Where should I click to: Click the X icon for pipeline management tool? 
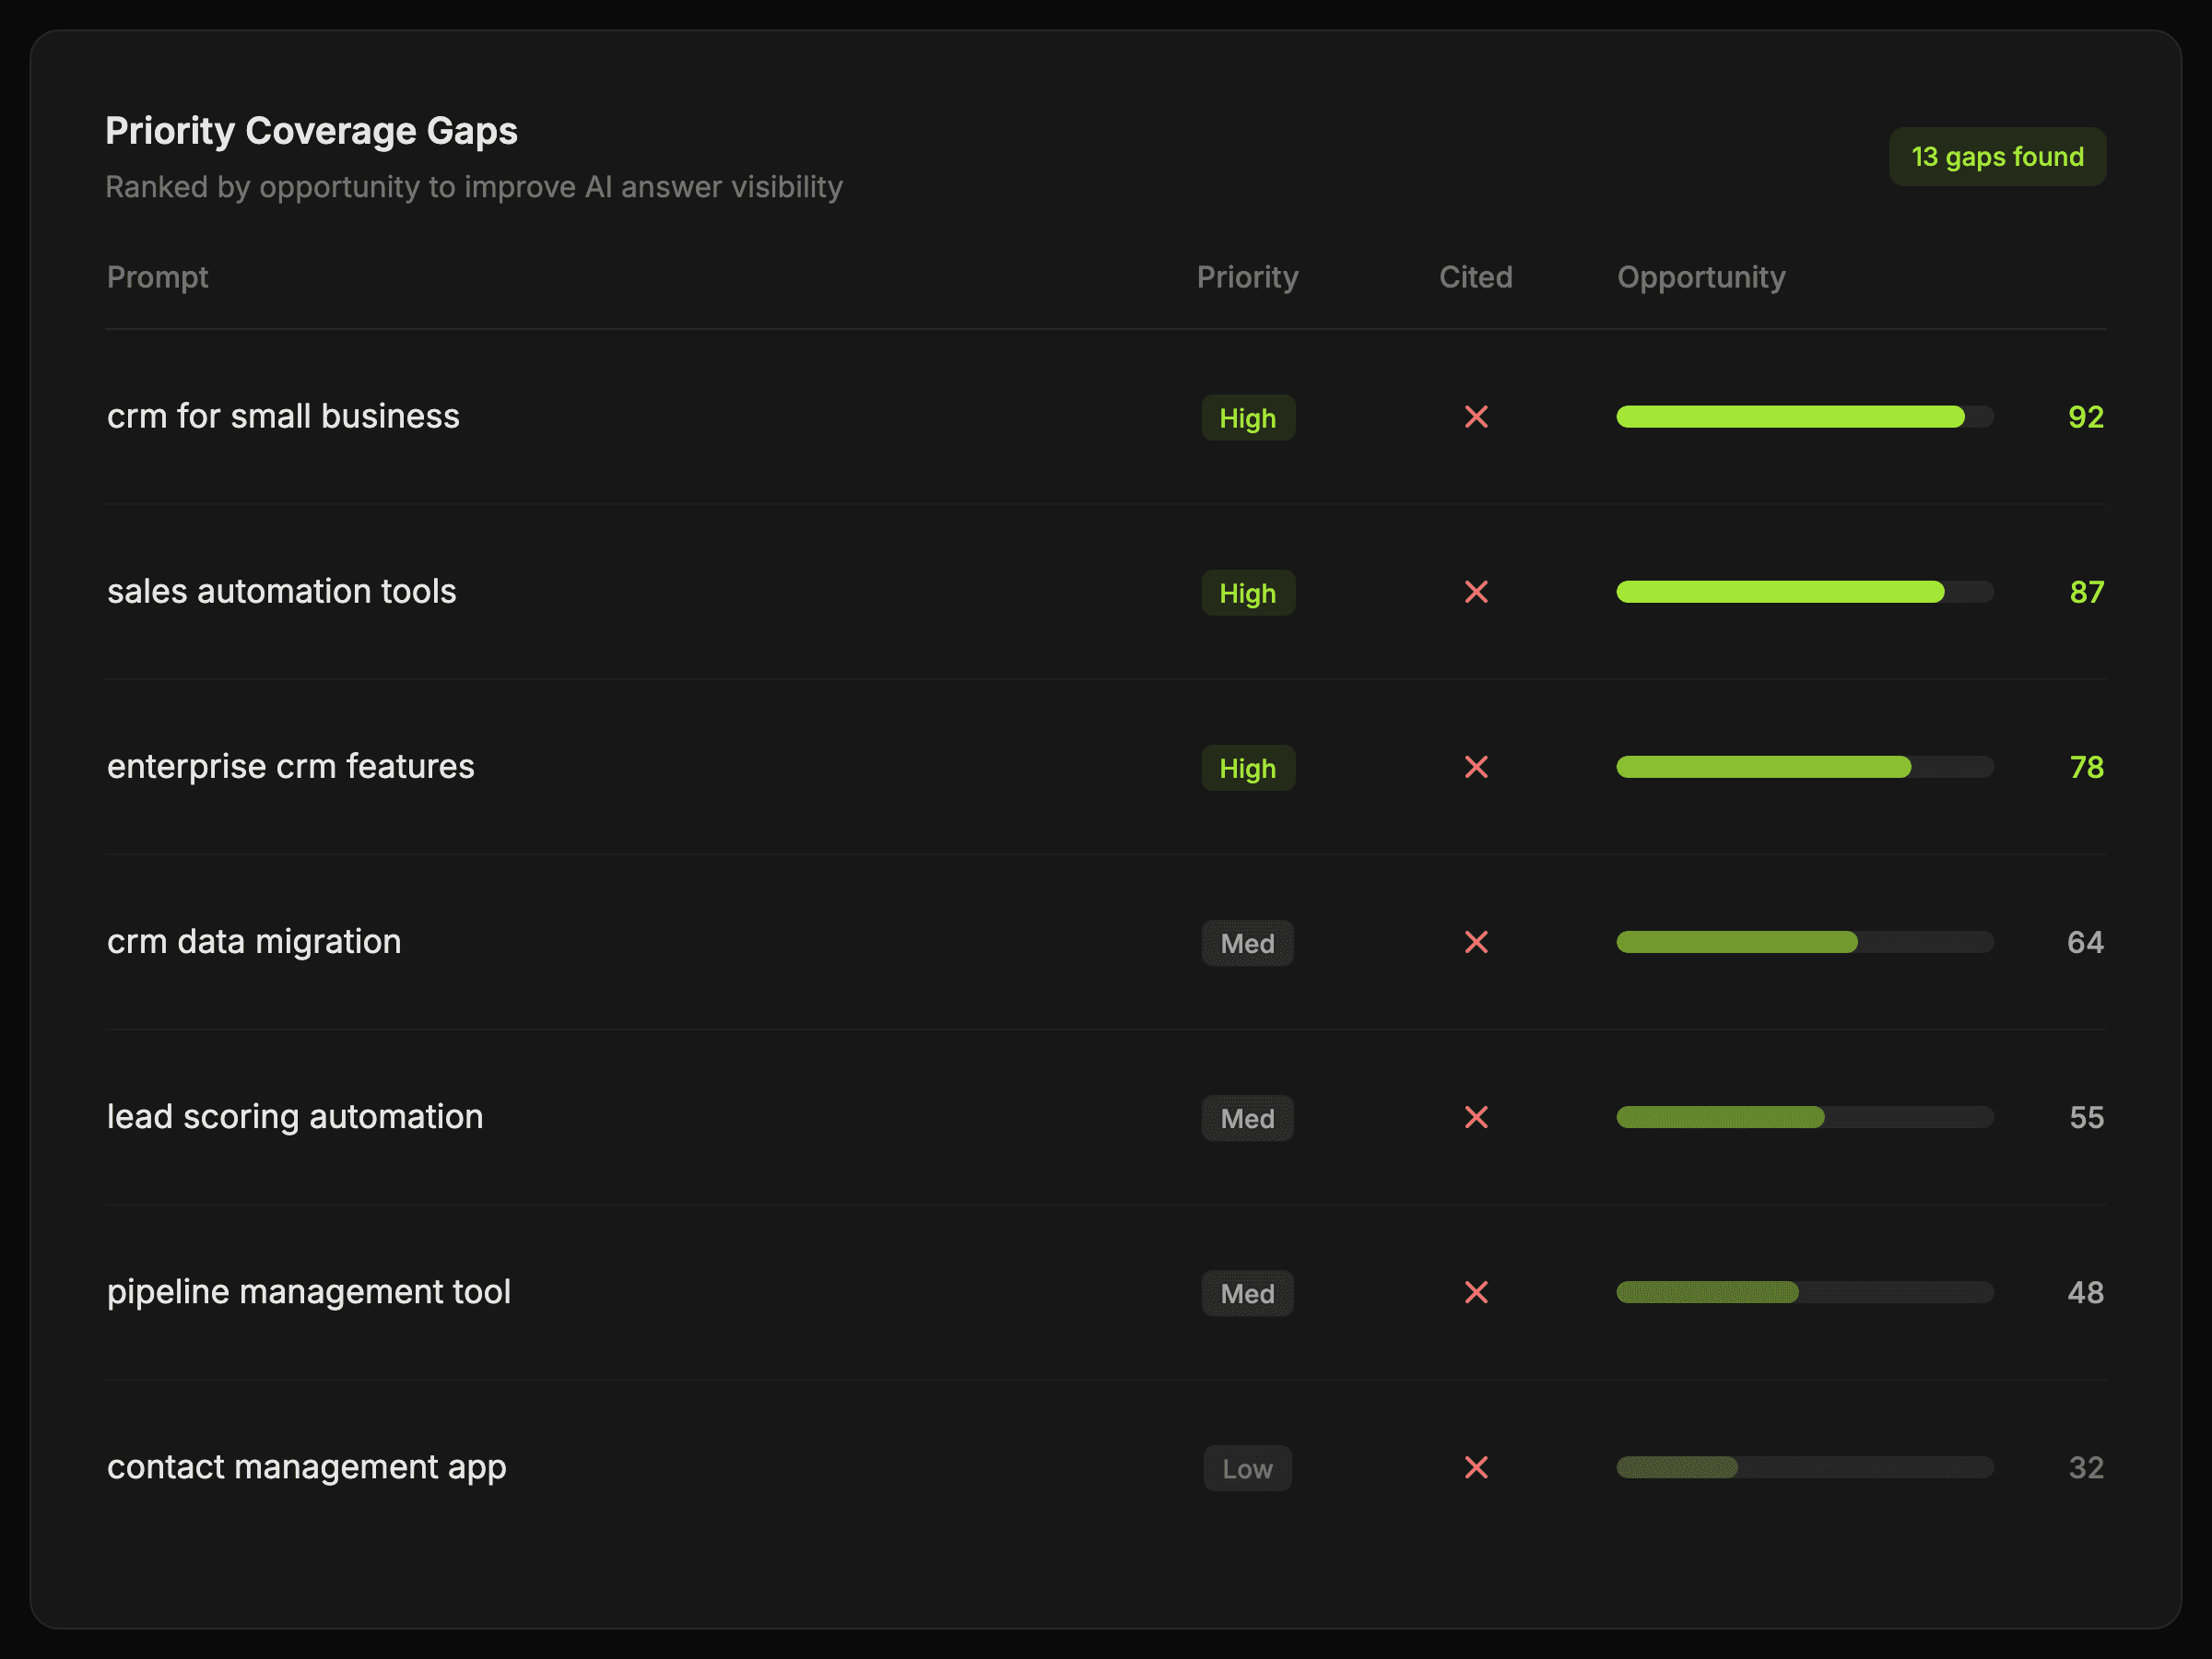click(1476, 1292)
